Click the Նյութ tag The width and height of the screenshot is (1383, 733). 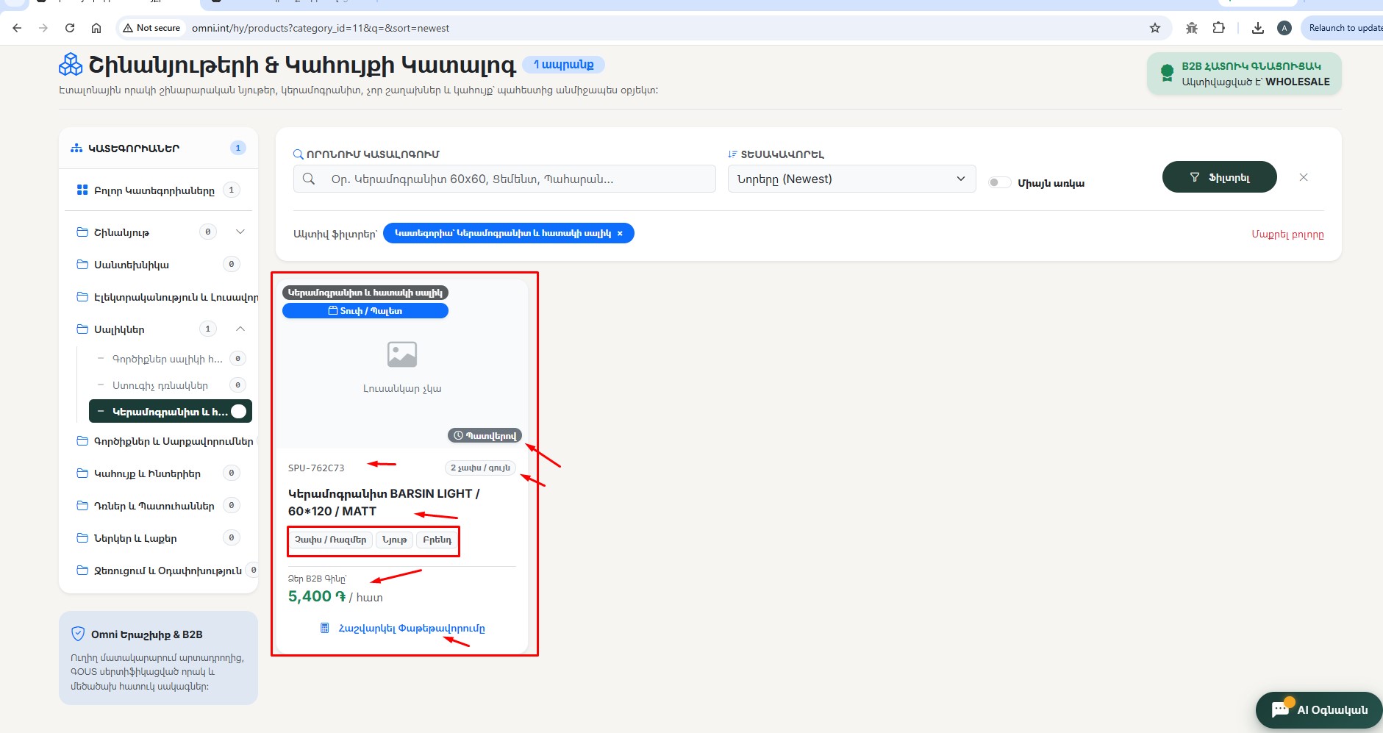pos(395,540)
